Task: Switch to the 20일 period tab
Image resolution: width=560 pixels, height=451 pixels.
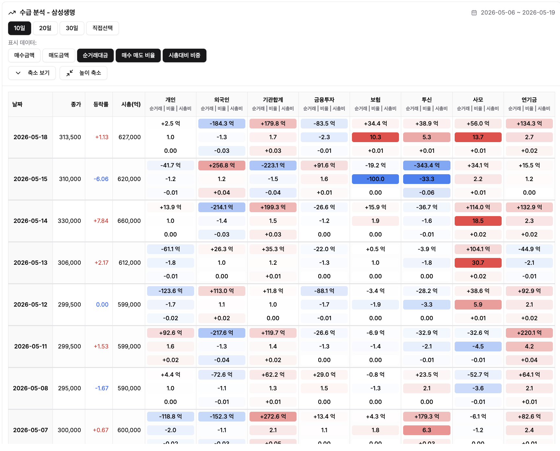Action: click(45, 28)
